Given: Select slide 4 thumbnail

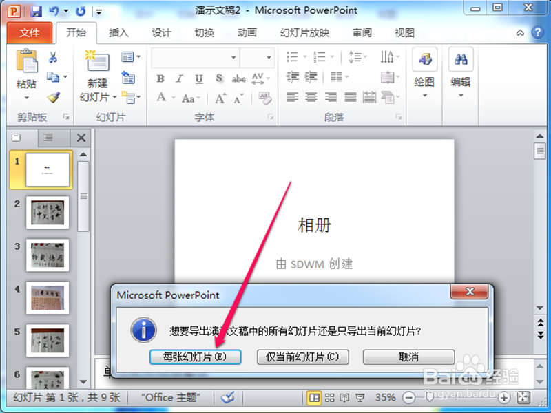Looking at the screenshot, I should pos(48,298).
